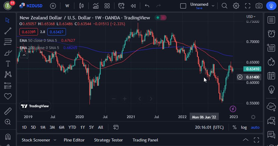Open ideas stream comment icon
The width and height of the screenshot is (278, 146).
point(271,135)
